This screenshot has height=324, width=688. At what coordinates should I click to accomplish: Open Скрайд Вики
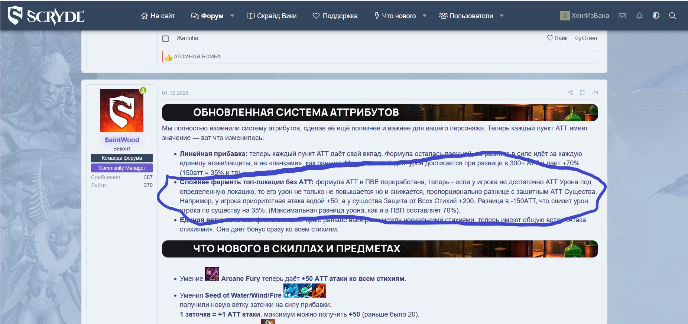click(272, 16)
